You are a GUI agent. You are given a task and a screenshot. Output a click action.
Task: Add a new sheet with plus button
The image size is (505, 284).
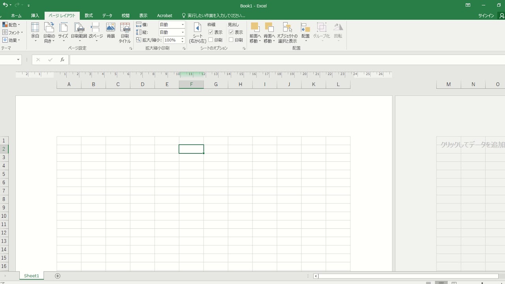click(x=58, y=276)
